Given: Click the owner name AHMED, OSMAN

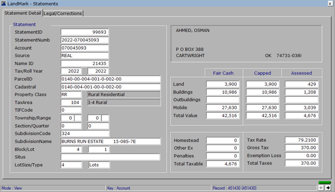Looking at the screenshot, I should click(193, 30).
